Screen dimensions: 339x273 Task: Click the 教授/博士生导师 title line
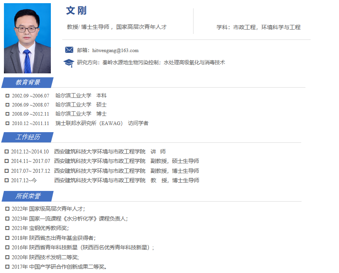[117, 27]
